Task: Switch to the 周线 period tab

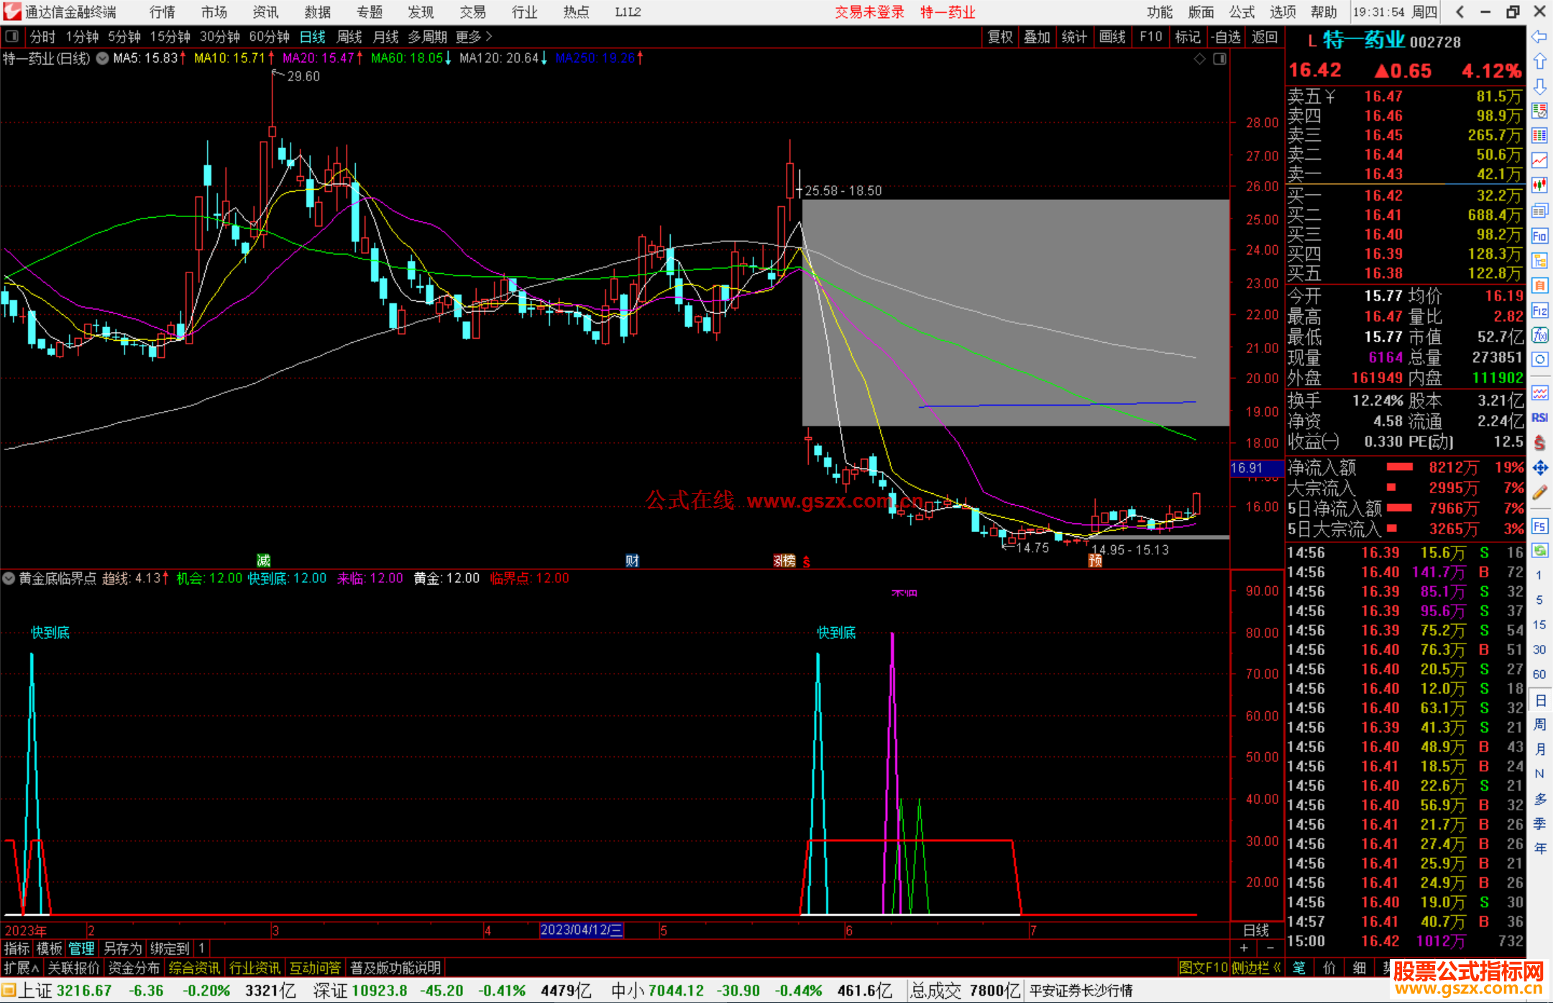Action: (349, 37)
